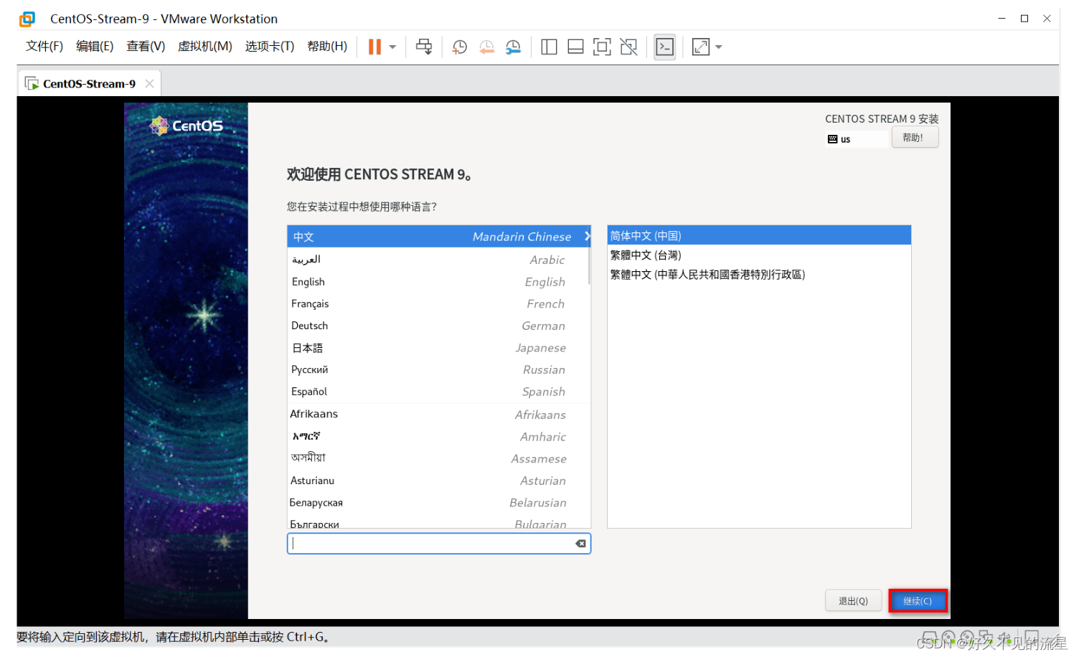Select Беларуская Belarusian language
Screen dimensions: 1079x657
pyautogui.click(x=438, y=503)
